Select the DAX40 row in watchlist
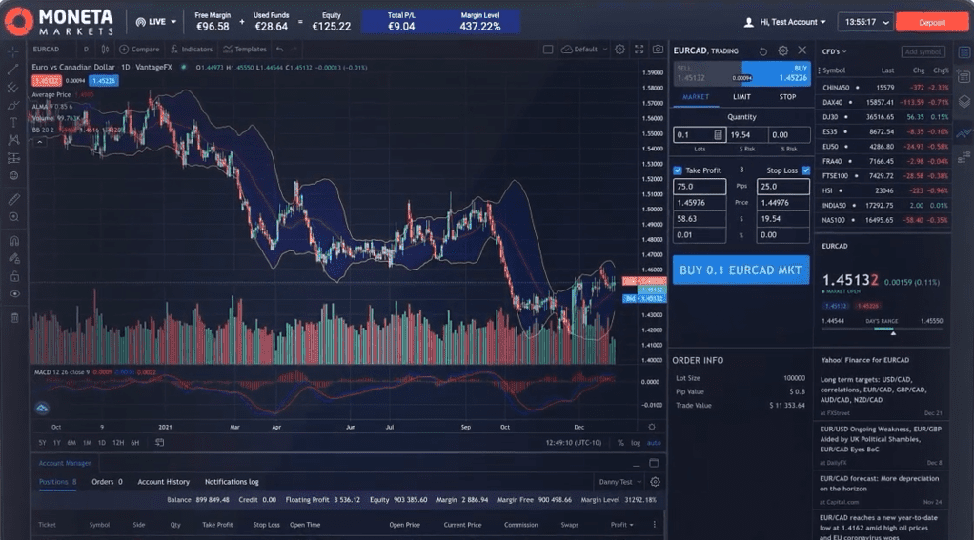Image resolution: width=974 pixels, height=540 pixels. [884, 102]
